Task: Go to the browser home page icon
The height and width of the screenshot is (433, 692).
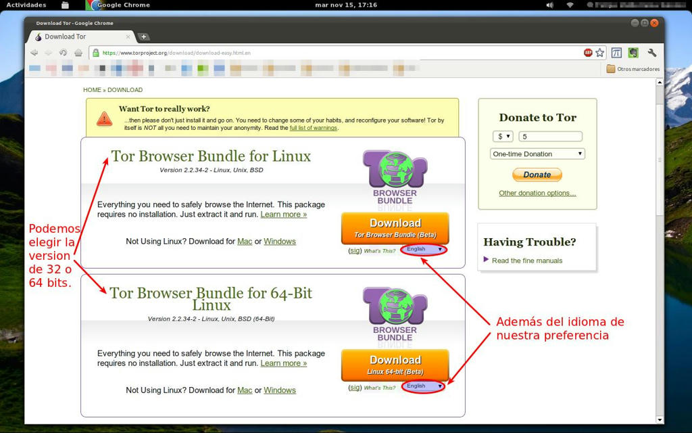Action: [x=78, y=53]
